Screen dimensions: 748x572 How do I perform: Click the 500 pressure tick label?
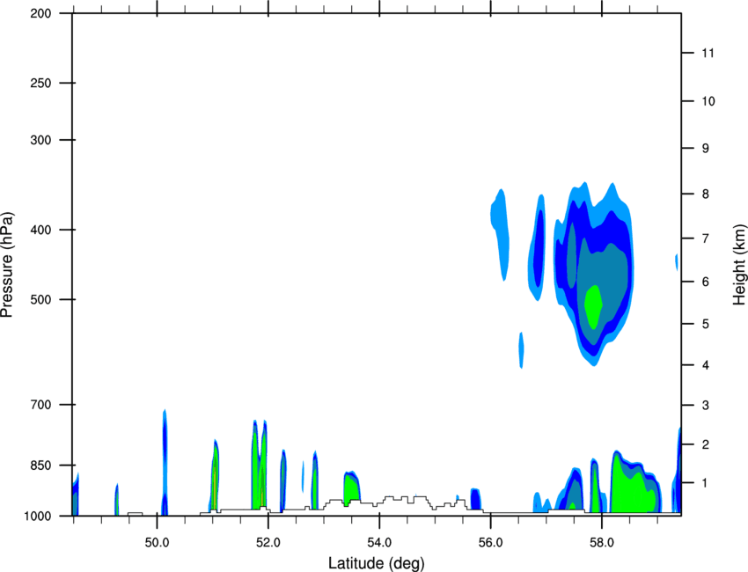coord(40,299)
